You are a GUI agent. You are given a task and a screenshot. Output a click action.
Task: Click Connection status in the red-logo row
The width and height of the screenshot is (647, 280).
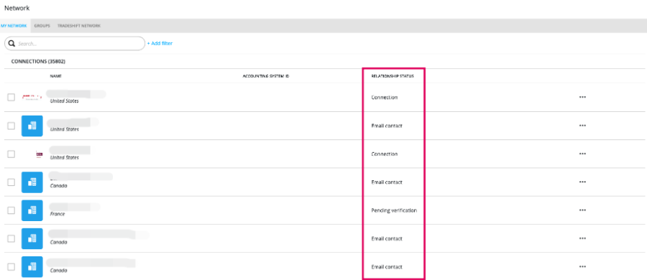(x=384, y=98)
